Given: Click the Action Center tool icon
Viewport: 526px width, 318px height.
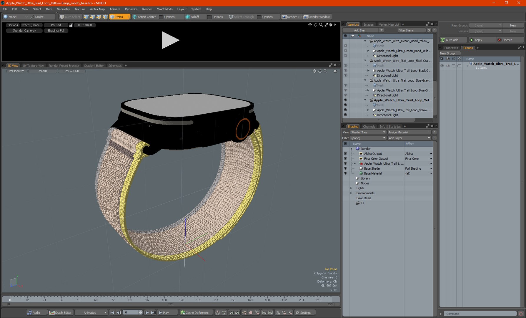Looking at the screenshot, I should pos(135,17).
